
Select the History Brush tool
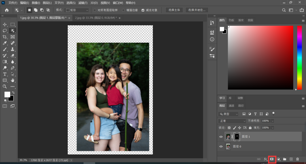pos(5,55)
